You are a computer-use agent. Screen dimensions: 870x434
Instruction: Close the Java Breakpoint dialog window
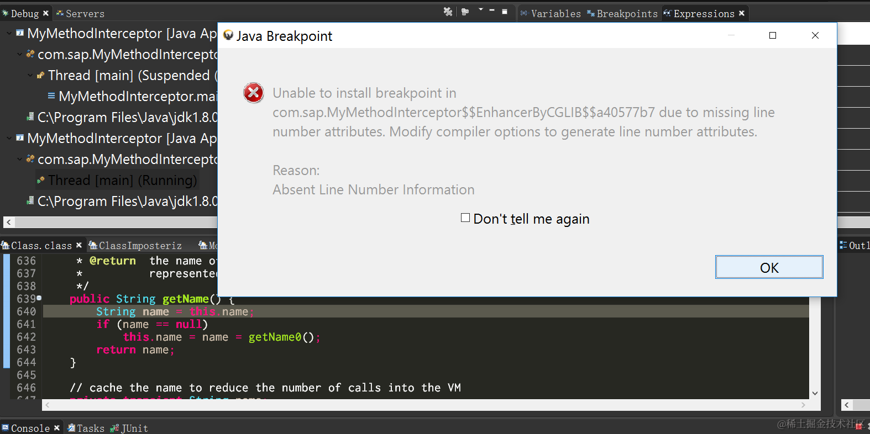pyautogui.click(x=815, y=35)
